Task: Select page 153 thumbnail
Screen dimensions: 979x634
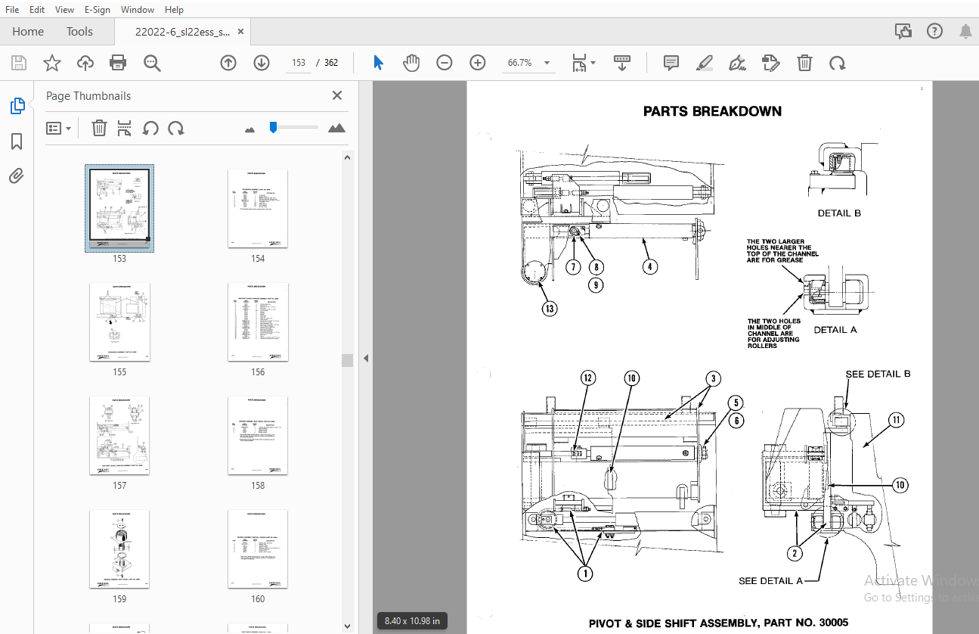Action: (119, 208)
